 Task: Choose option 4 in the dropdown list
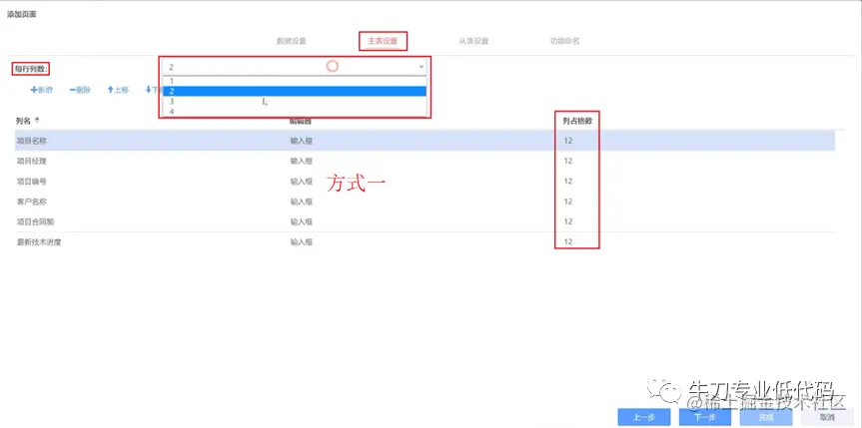(x=295, y=112)
